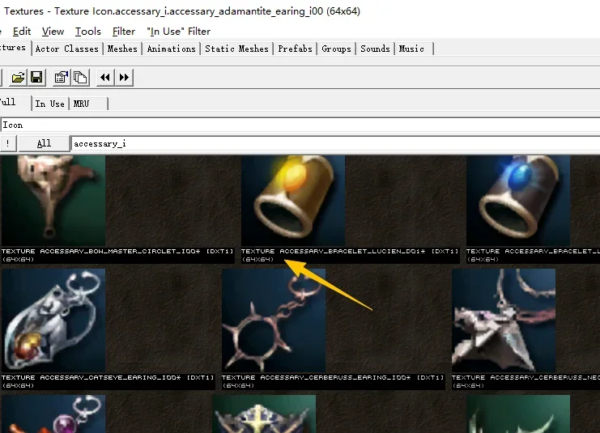
Task: Click the ACCESSARY_CATSEYE_EARING_I00 label
Action: click(x=110, y=377)
